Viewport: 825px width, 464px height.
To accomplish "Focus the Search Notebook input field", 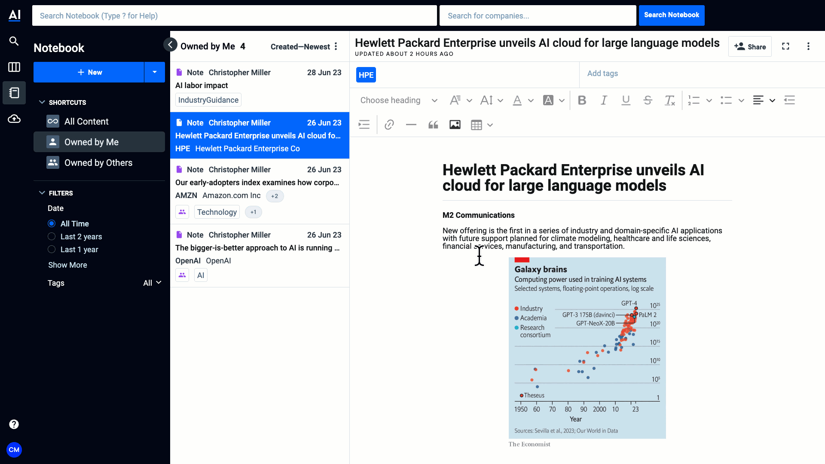I will click(235, 15).
